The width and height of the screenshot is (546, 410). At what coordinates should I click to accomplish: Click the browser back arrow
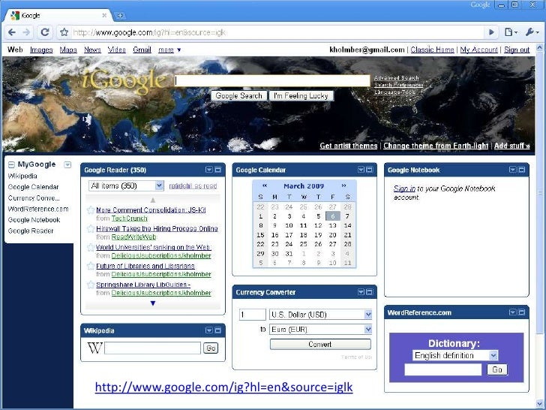coord(12,32)
